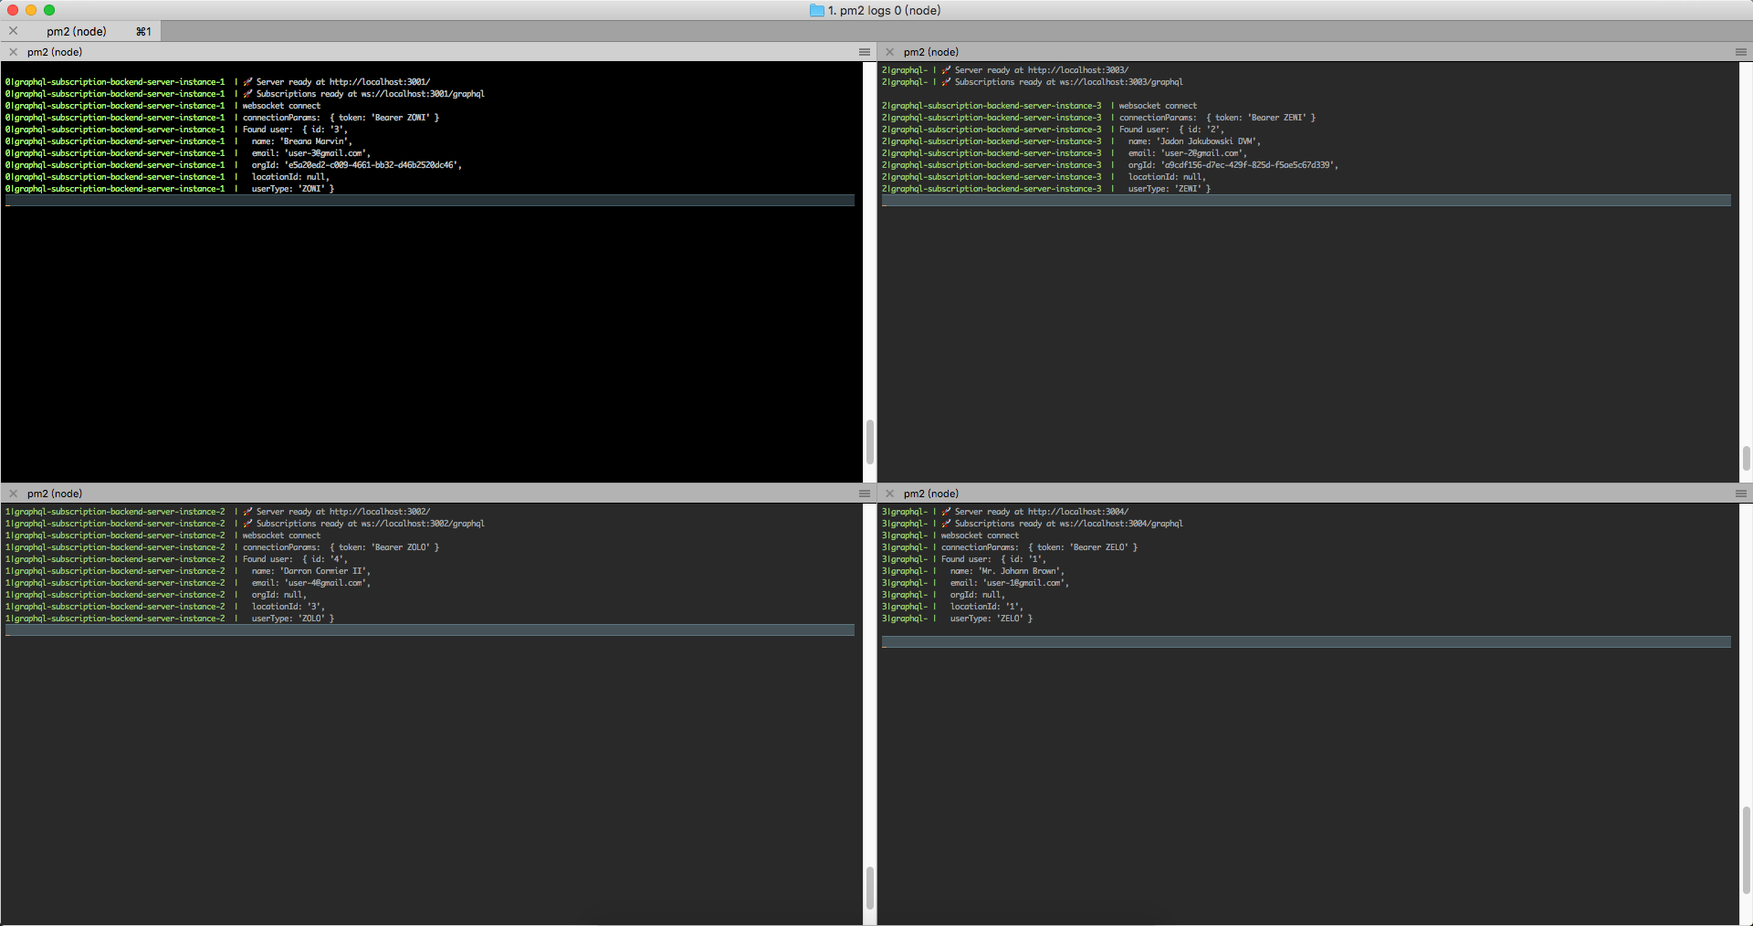Screen dimensions: 1753x926
Task: Click "Found user: { id: '4'," in the instance-2 pane
Action: [295, 559]
